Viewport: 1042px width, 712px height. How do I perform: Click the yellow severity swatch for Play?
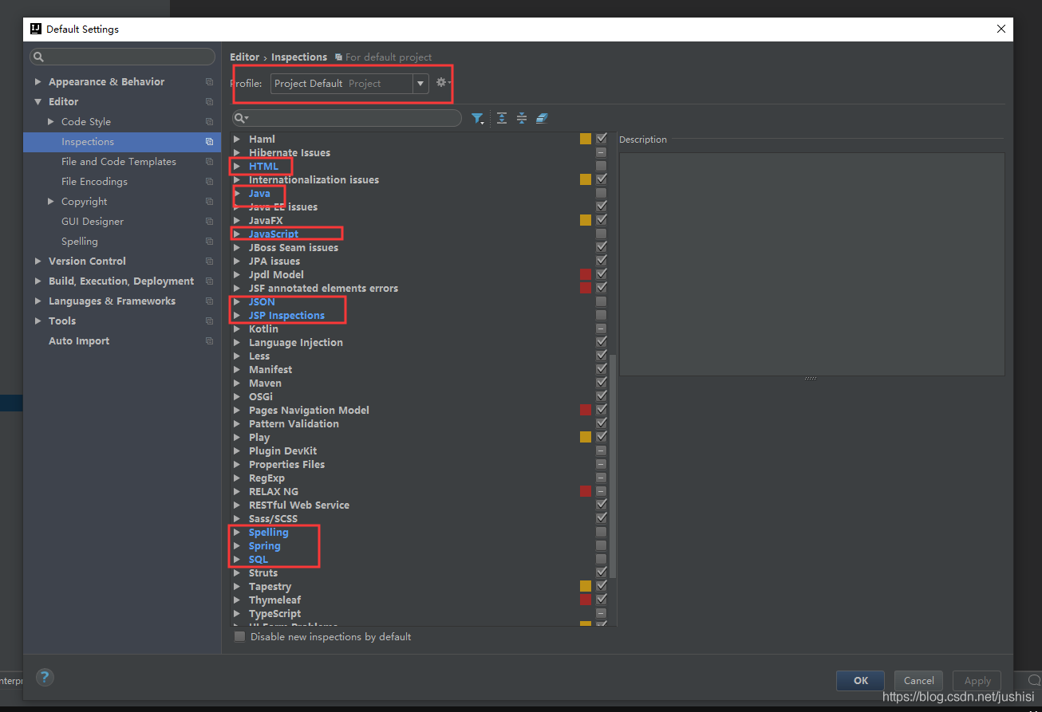click(x=586, y=437)
